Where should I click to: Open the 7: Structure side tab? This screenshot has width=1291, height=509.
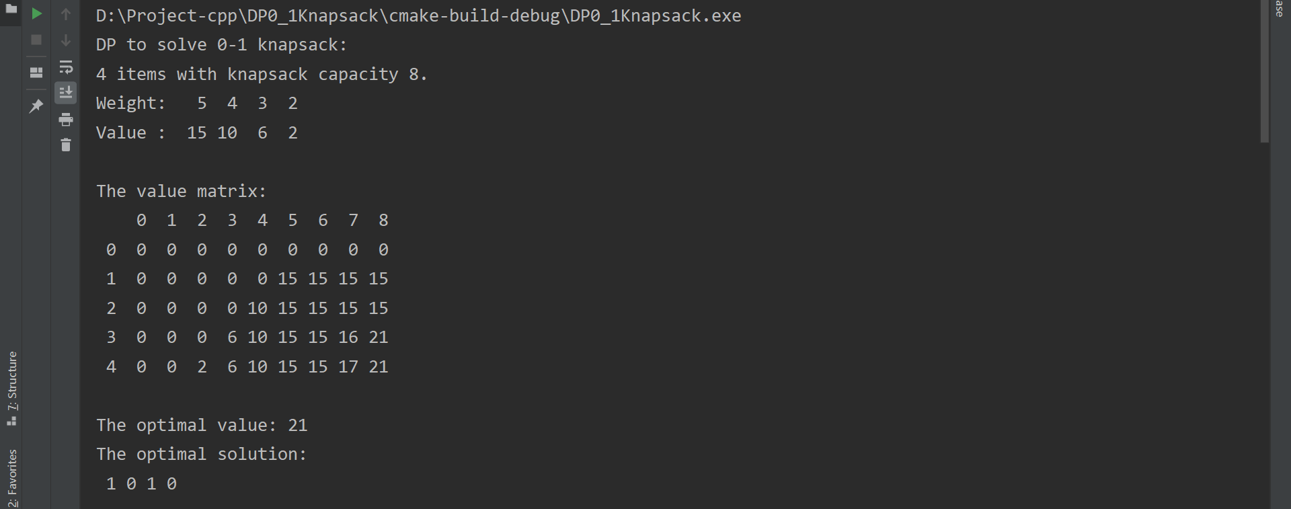pyautogui.click(x=11, y=388)
